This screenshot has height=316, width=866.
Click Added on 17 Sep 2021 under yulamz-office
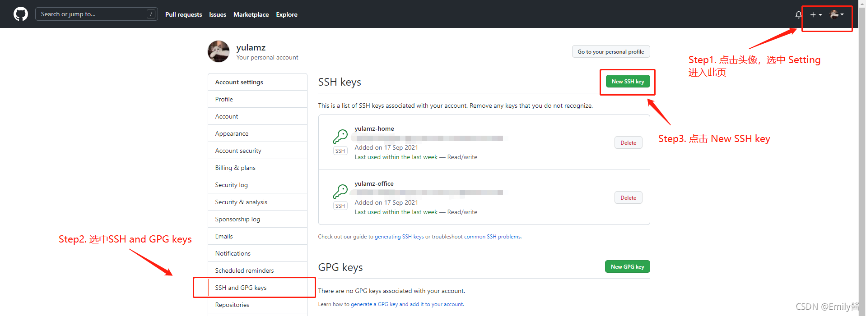[386, 202]
